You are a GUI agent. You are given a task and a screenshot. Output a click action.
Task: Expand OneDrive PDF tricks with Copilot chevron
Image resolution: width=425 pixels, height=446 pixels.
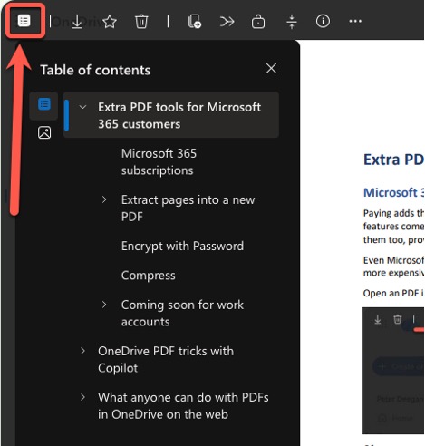[82, 351]
